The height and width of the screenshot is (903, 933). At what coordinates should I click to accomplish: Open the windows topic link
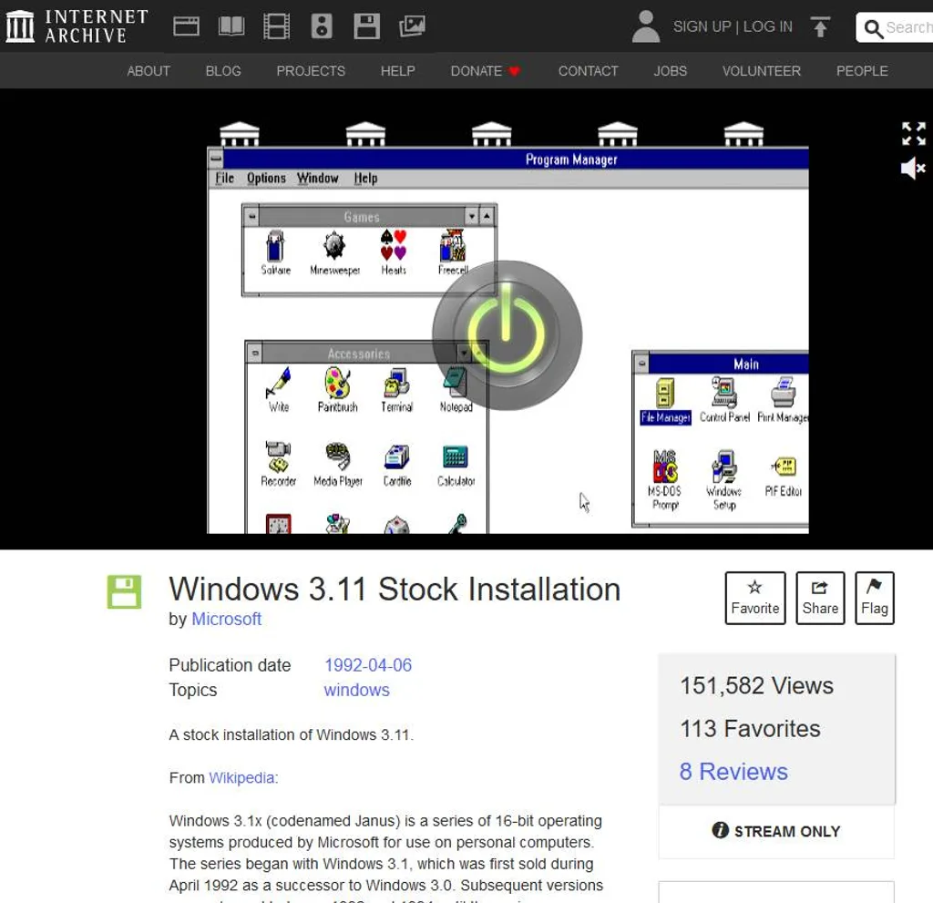(356, 690)
